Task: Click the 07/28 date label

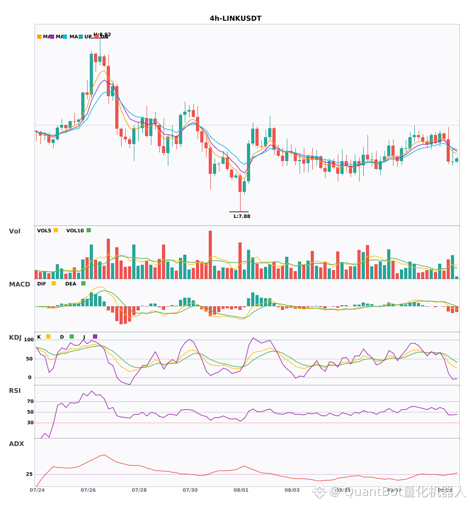Action: click(x=139, y=490)
